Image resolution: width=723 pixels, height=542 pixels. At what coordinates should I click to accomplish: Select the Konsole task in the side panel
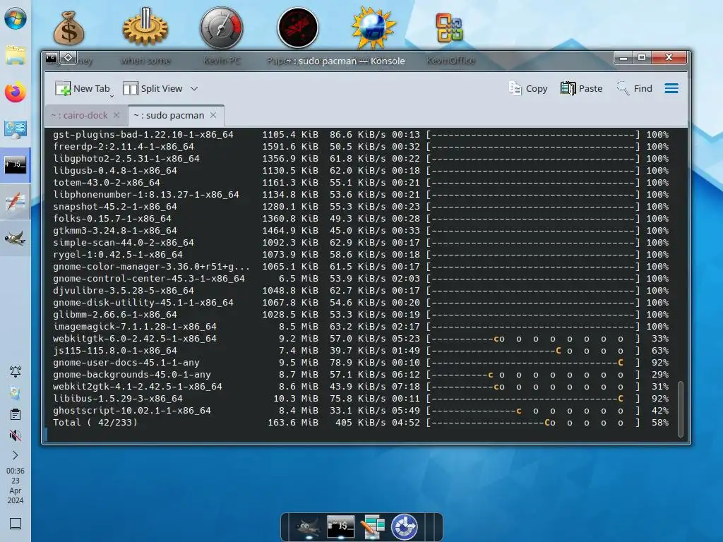(16, 165)
